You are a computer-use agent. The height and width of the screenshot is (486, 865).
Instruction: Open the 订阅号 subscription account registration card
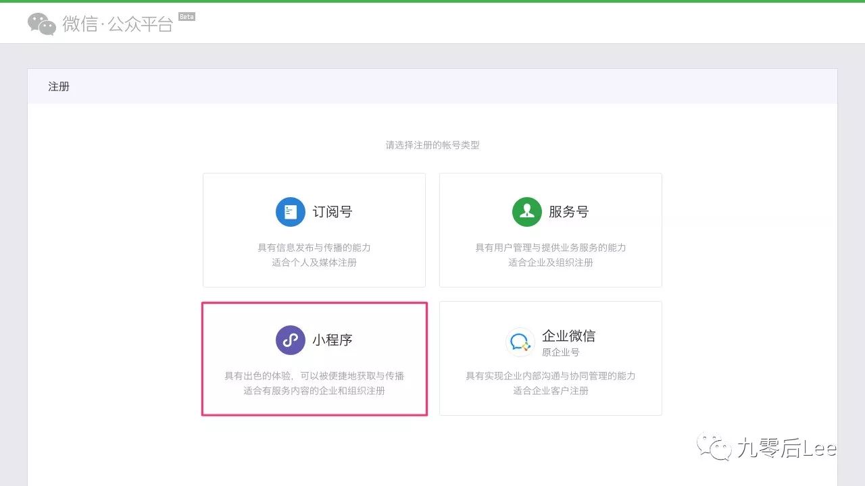314,230
